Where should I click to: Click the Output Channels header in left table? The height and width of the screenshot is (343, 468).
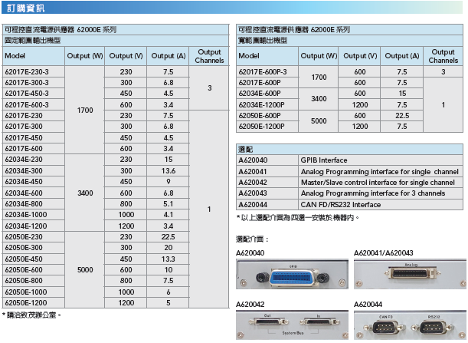(x=209, y=56)
